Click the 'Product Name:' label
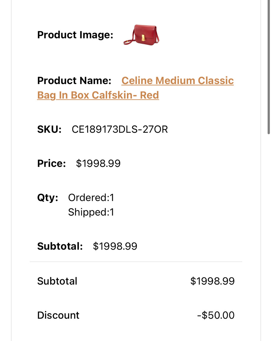The height and width of the screenshot is (341, 272). [74, 81]
